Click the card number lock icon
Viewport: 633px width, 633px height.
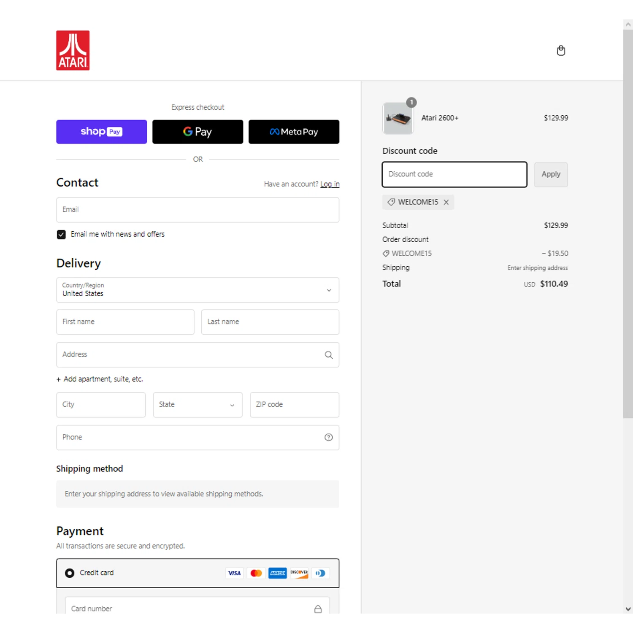318,609
